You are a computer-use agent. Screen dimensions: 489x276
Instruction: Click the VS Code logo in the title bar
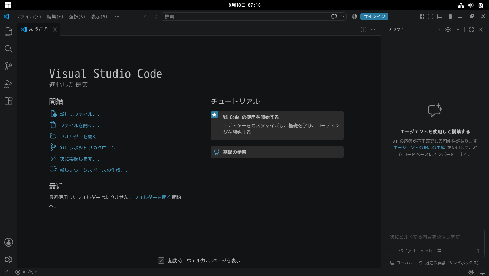(x=6, y=17)
